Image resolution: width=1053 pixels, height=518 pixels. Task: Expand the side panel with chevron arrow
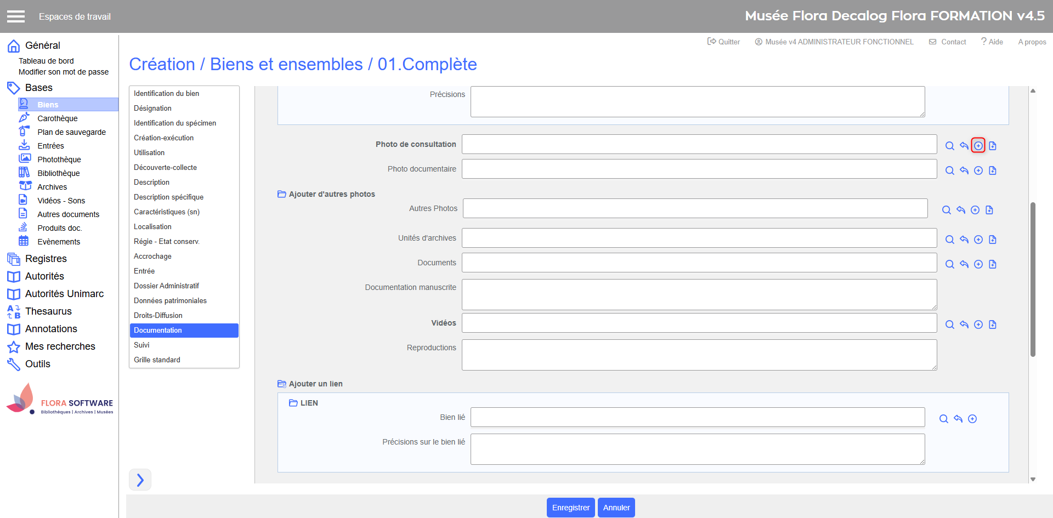(x=140, y=480)
